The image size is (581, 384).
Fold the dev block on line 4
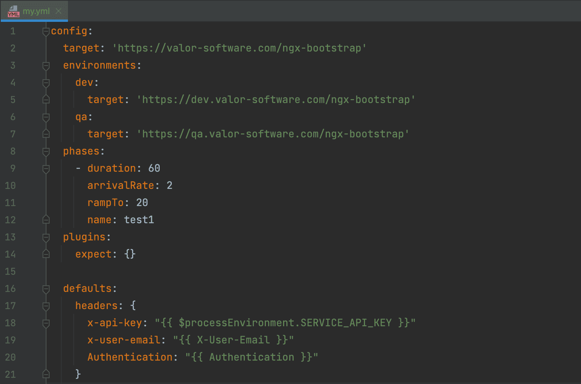[x=46, y=83]
